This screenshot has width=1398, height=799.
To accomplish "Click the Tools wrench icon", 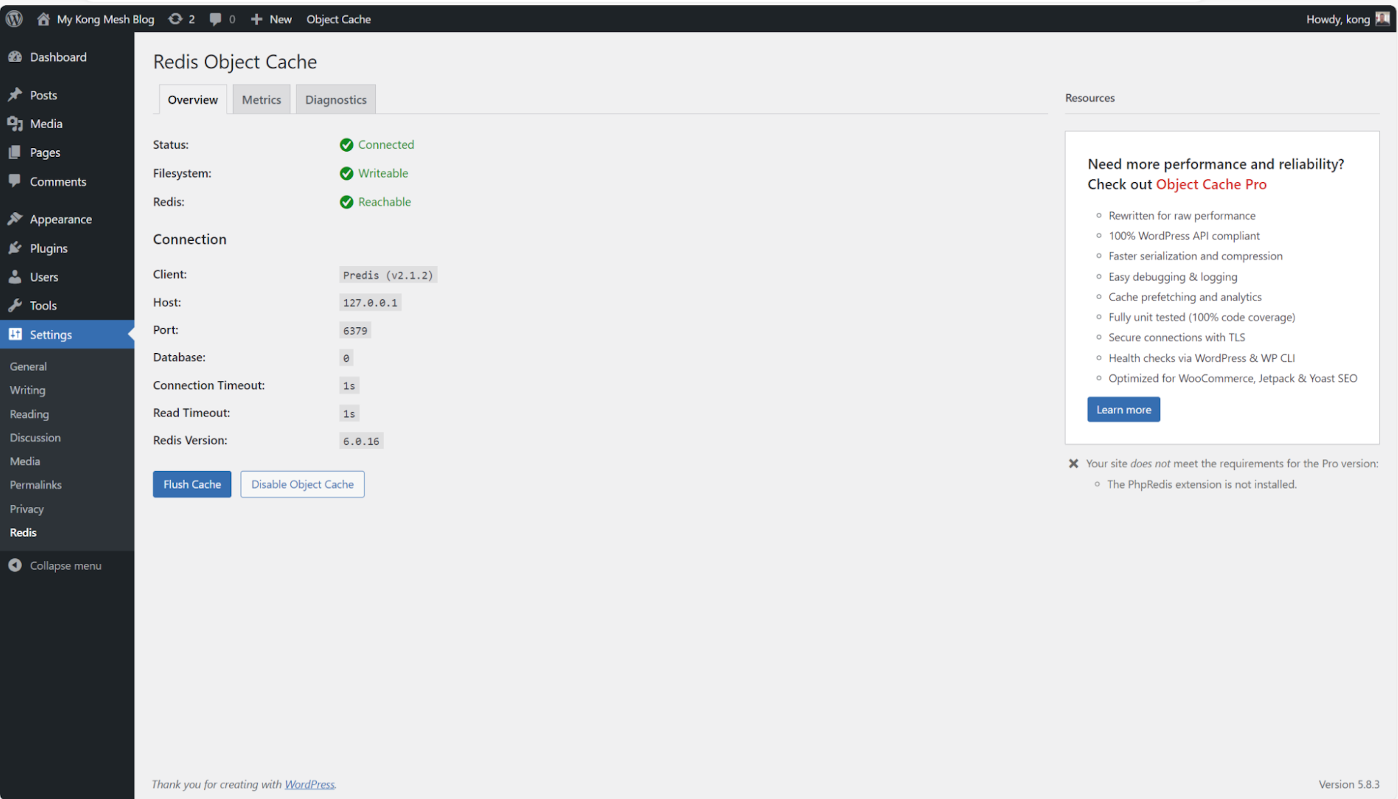I will coord(15,306).
